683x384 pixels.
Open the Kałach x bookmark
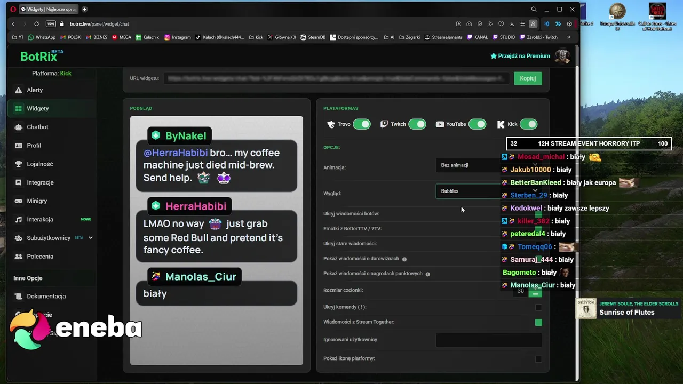pyautogui.click(x=147, y=37)
